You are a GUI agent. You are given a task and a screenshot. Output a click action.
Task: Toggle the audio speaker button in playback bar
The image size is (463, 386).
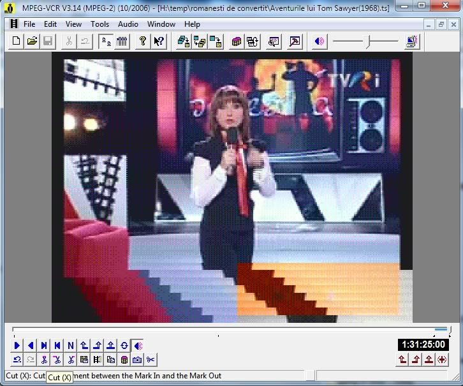click(x=138, y=345)
